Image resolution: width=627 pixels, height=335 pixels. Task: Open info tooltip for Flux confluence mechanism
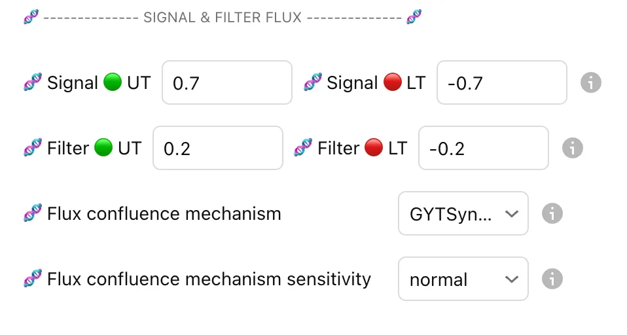point(552,213)
